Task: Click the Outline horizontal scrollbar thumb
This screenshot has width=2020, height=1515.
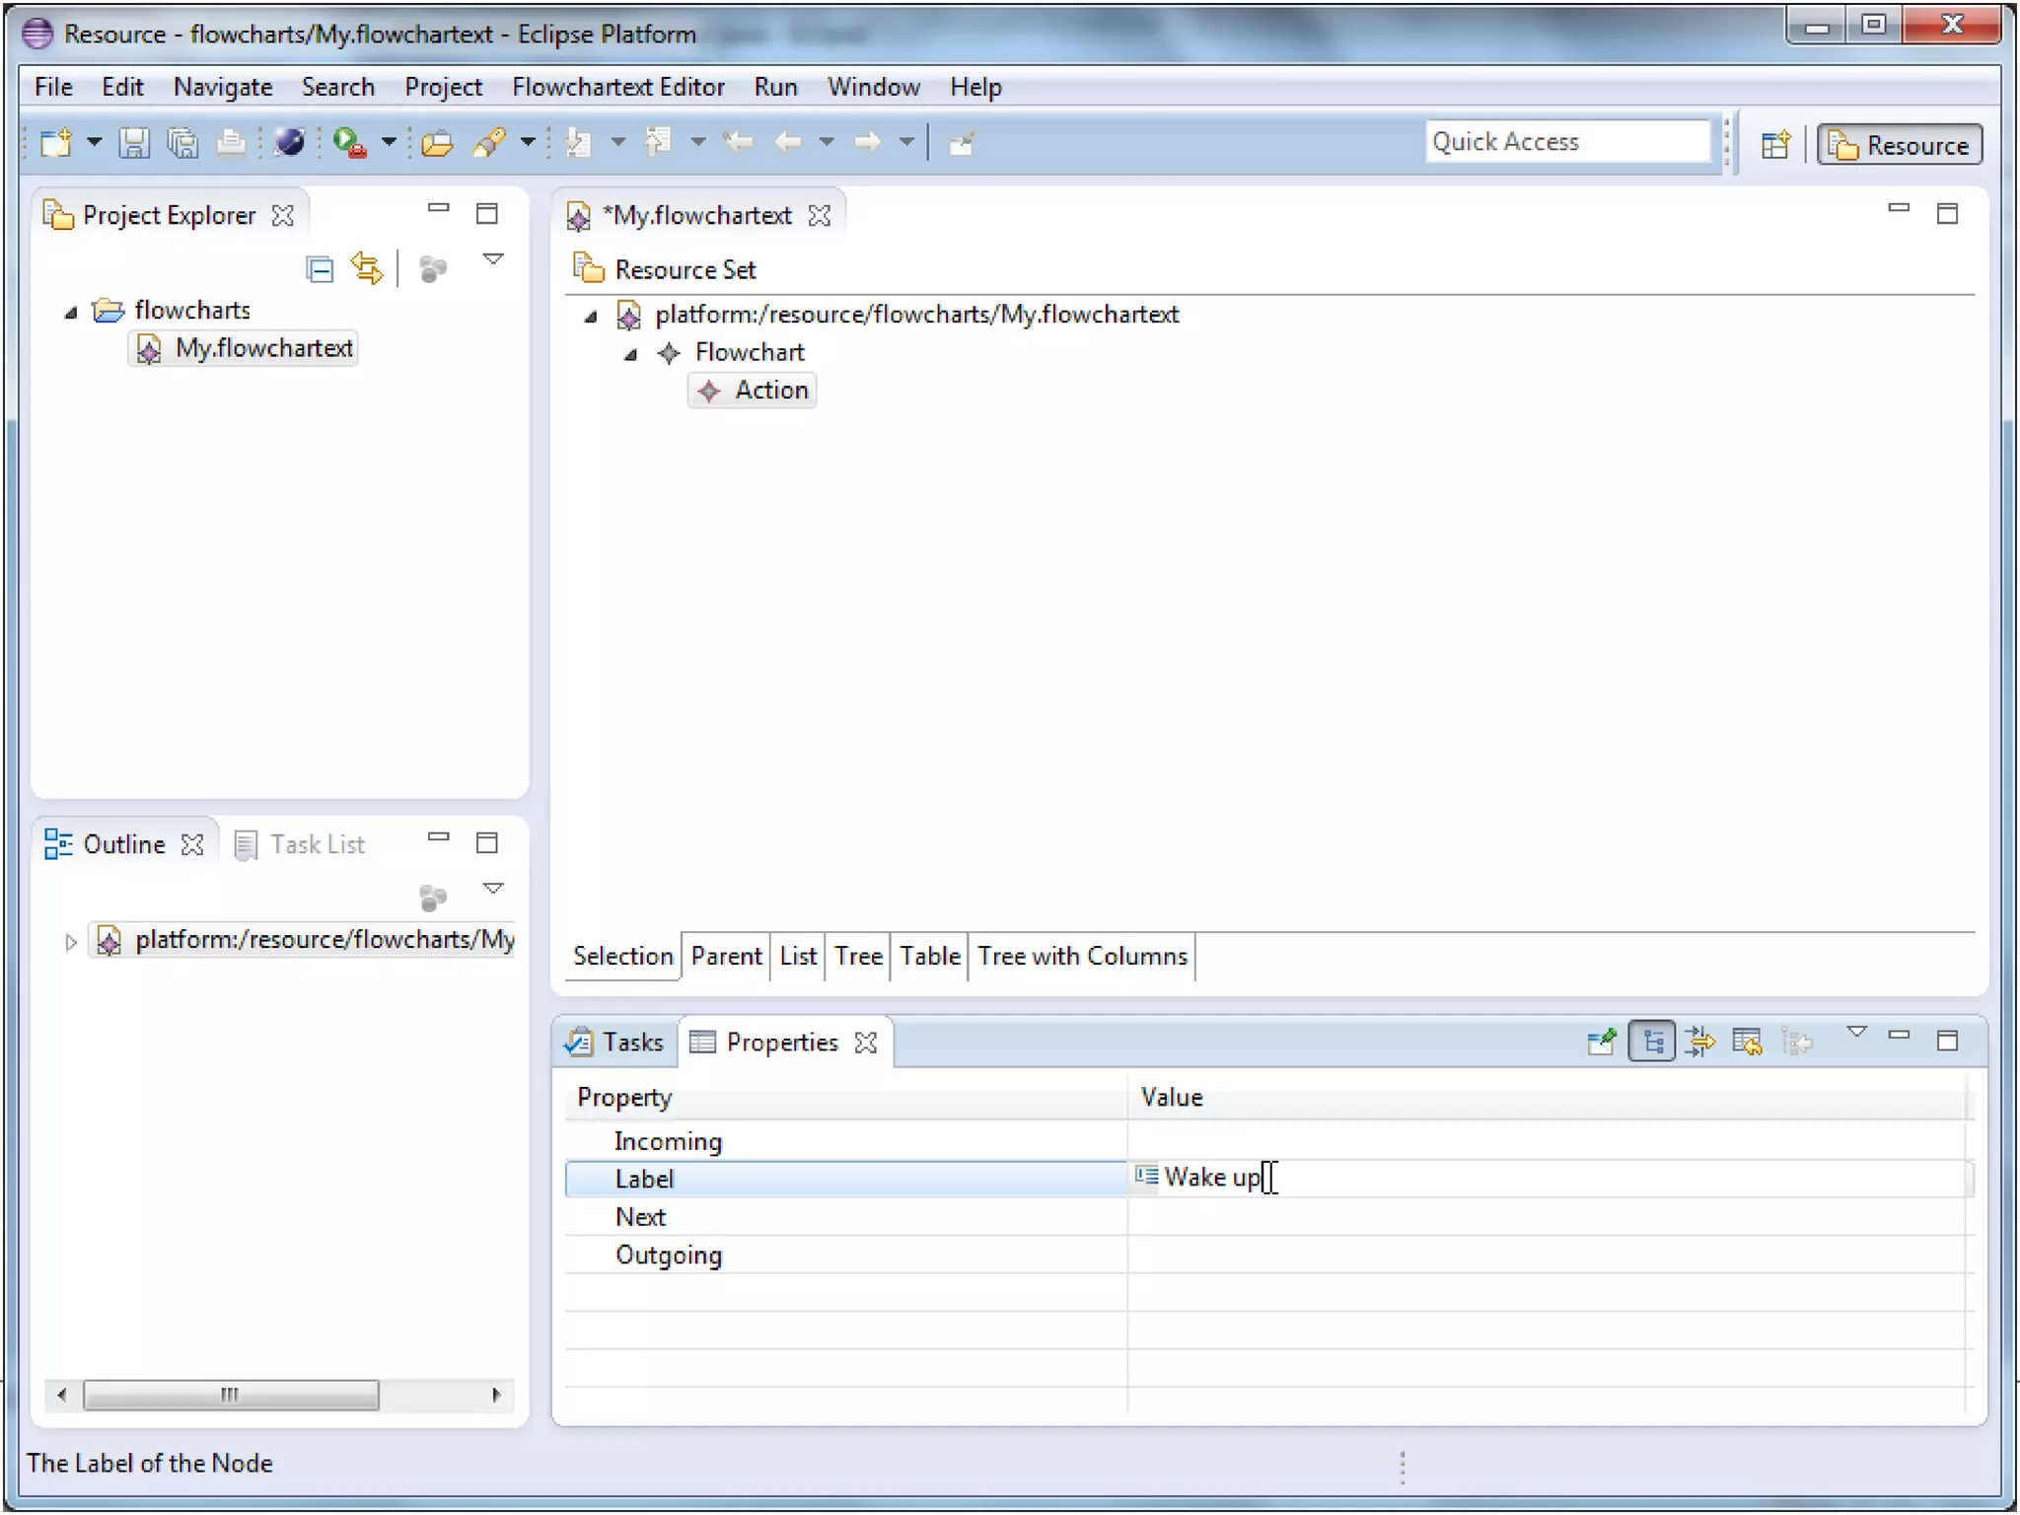Action: coord(230,1394)
